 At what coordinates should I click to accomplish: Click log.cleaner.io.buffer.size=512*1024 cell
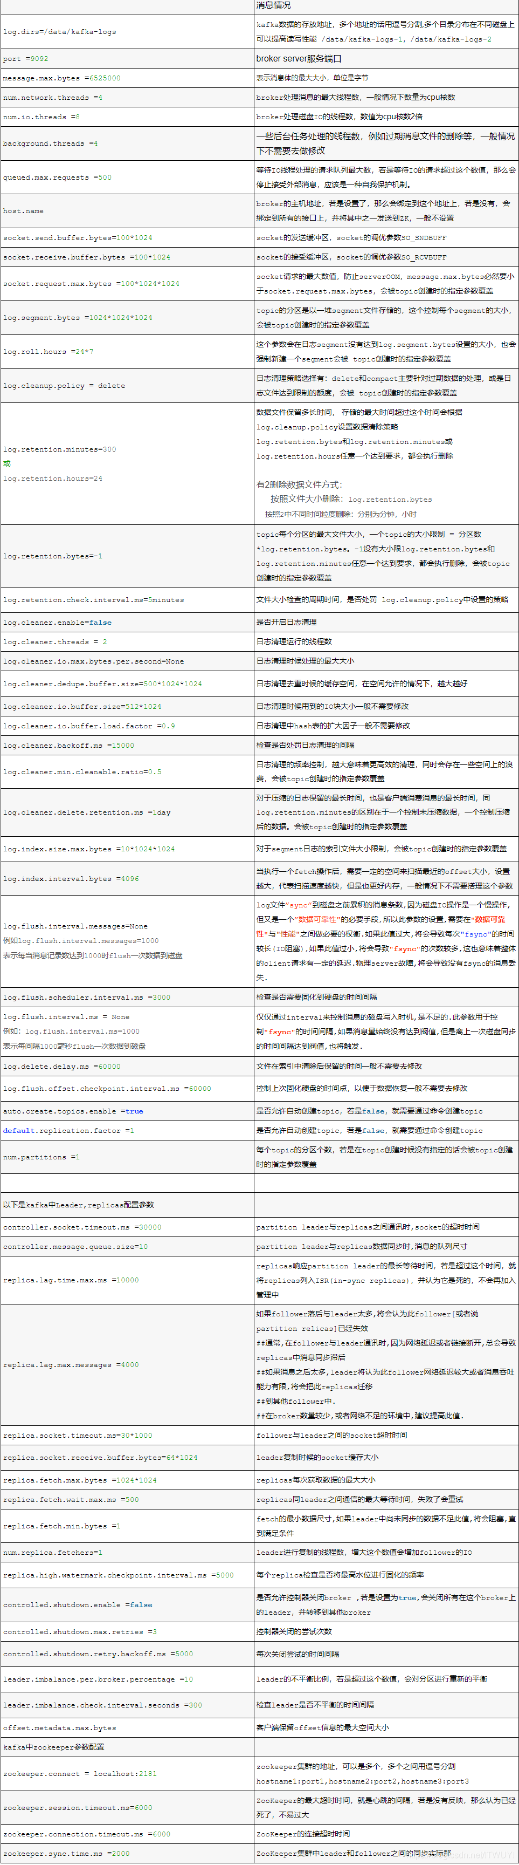click(x=127, y=707)
